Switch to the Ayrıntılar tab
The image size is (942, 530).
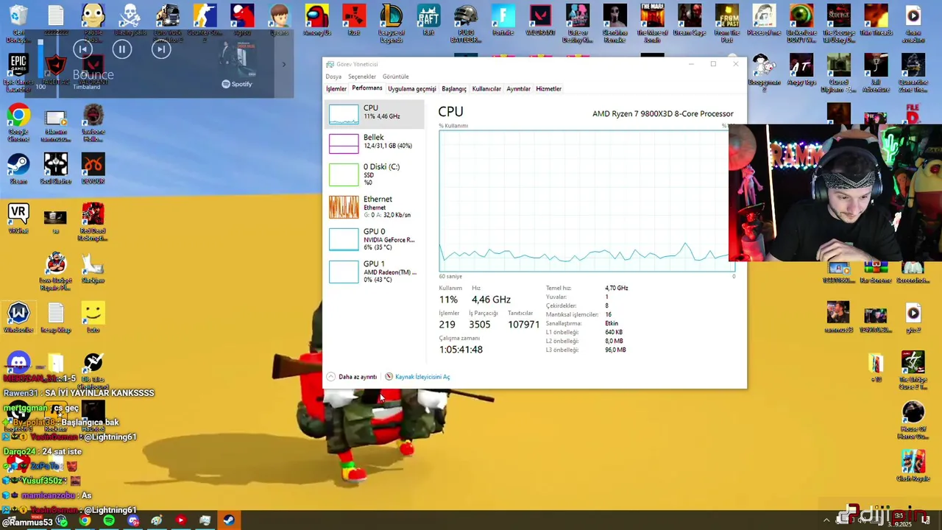click(518, 89)
